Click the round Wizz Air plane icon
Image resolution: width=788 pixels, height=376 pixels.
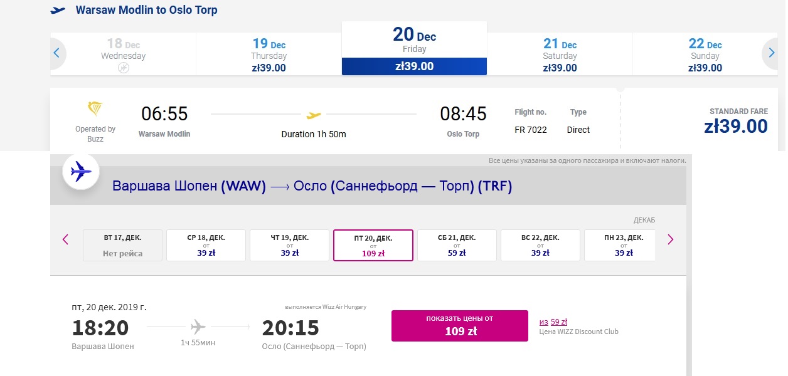pyautogui.click(x=81, y=171)
